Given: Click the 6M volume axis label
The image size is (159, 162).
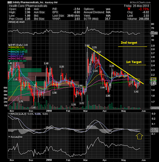Looking at the screenshot, I should pos(5,88).
